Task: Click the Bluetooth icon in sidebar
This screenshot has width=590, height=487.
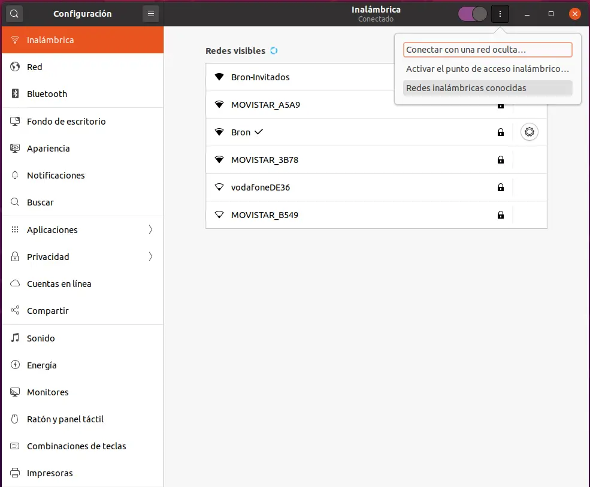Action: point(15,93)
